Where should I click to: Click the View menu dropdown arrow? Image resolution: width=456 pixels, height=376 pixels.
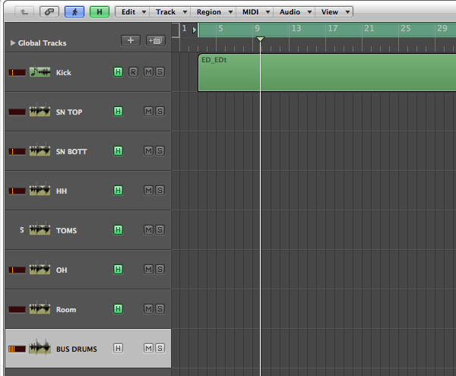347,12
